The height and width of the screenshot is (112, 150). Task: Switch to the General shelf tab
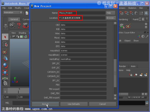coord(14,19)
